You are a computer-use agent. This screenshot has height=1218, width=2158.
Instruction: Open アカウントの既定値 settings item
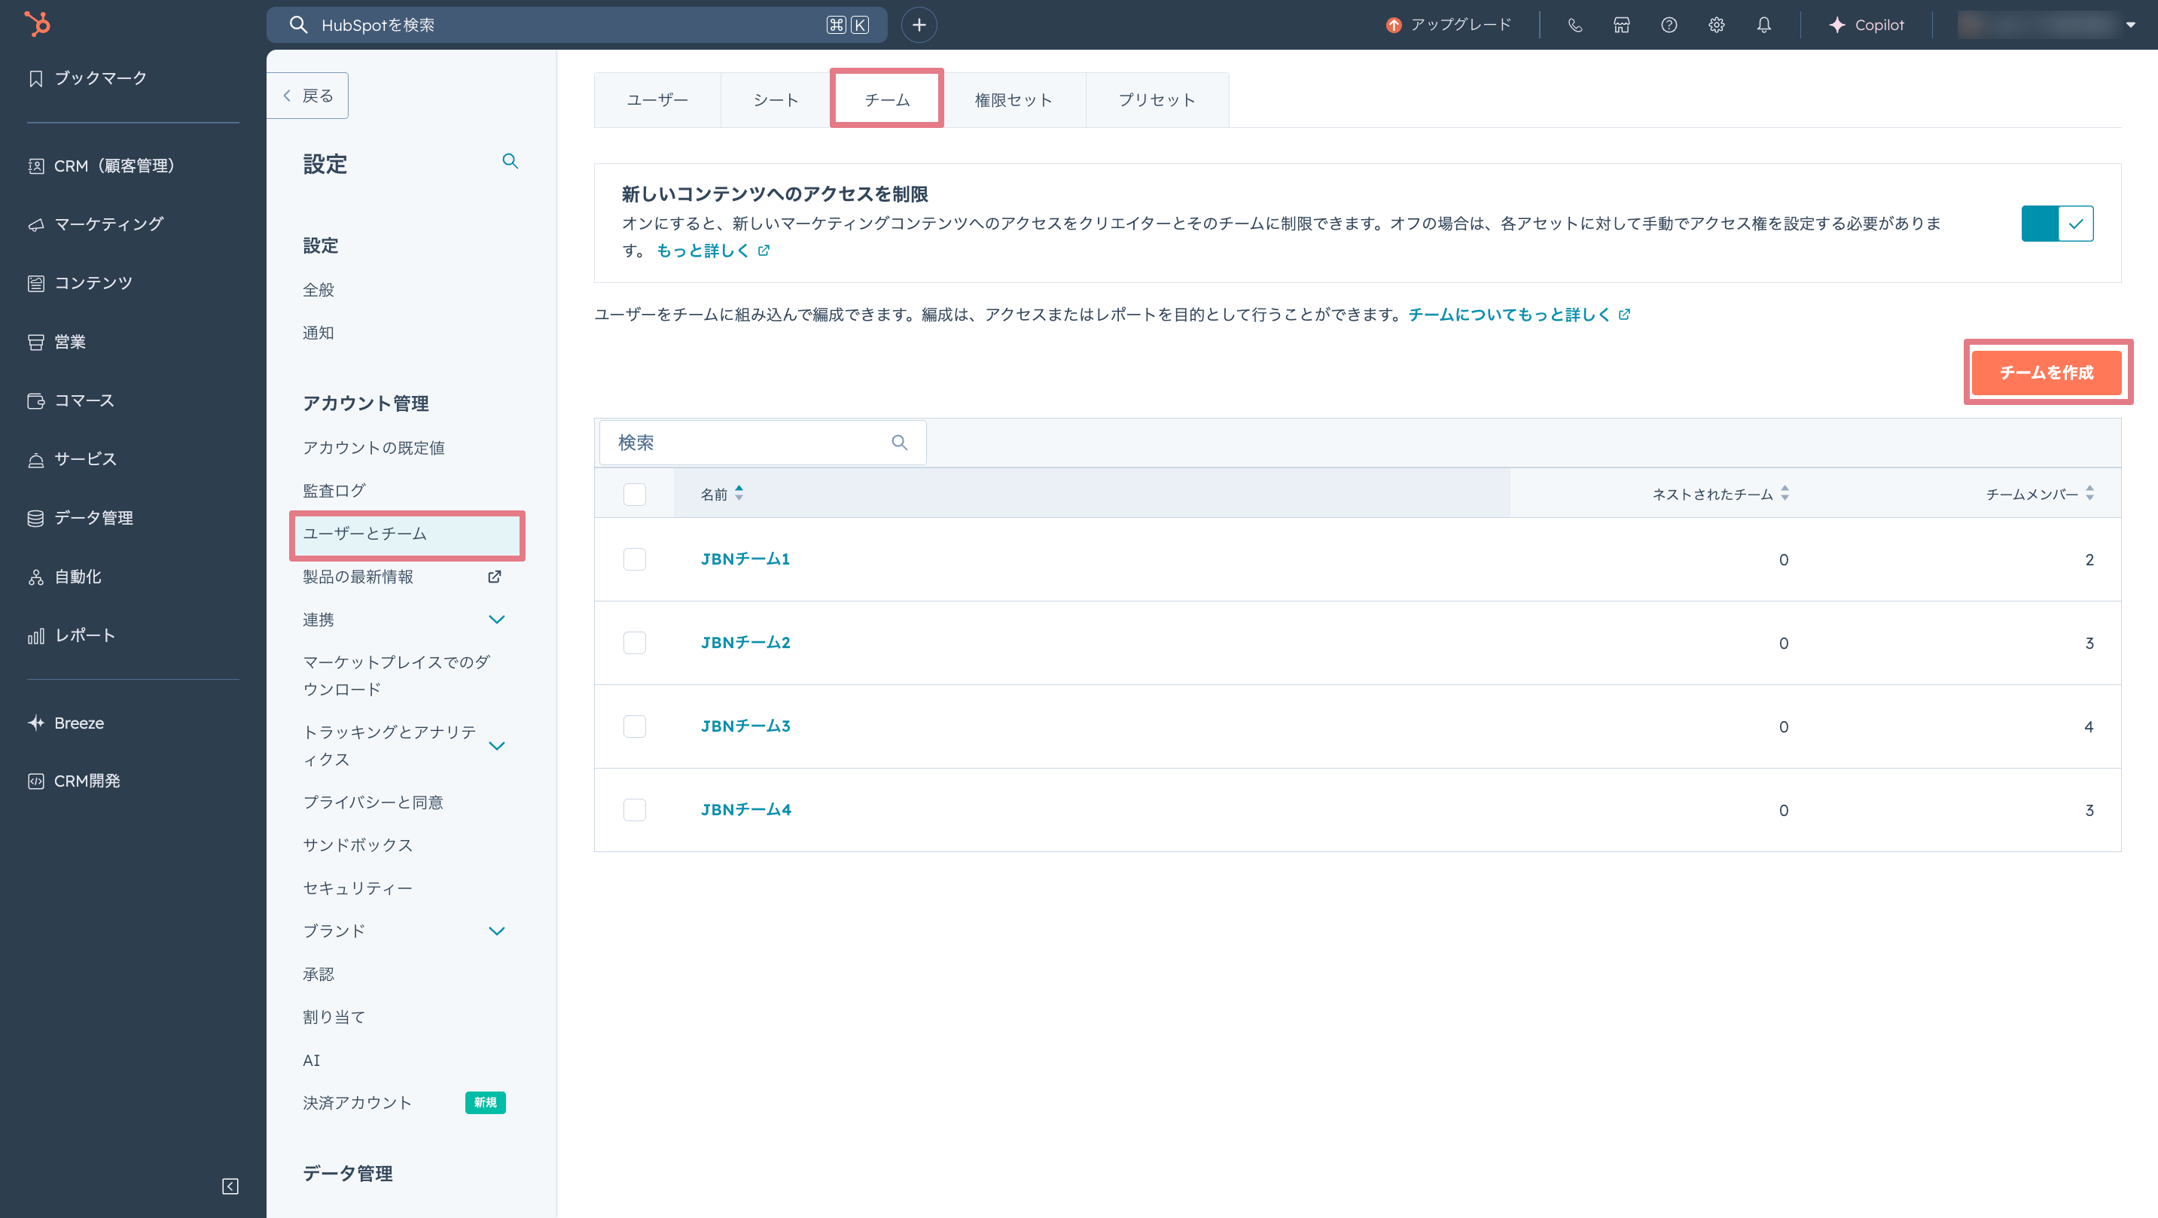pos(373,447)
